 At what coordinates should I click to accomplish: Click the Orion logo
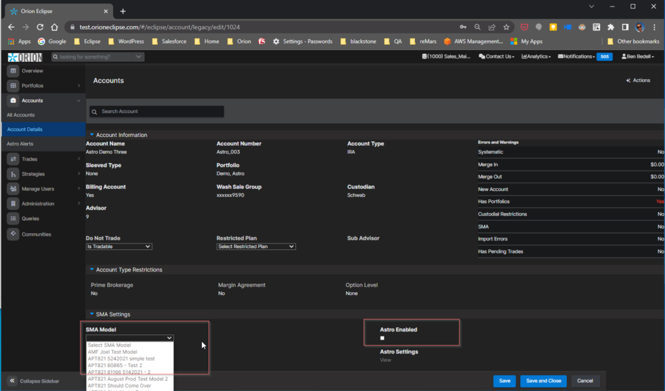[25, 57]
